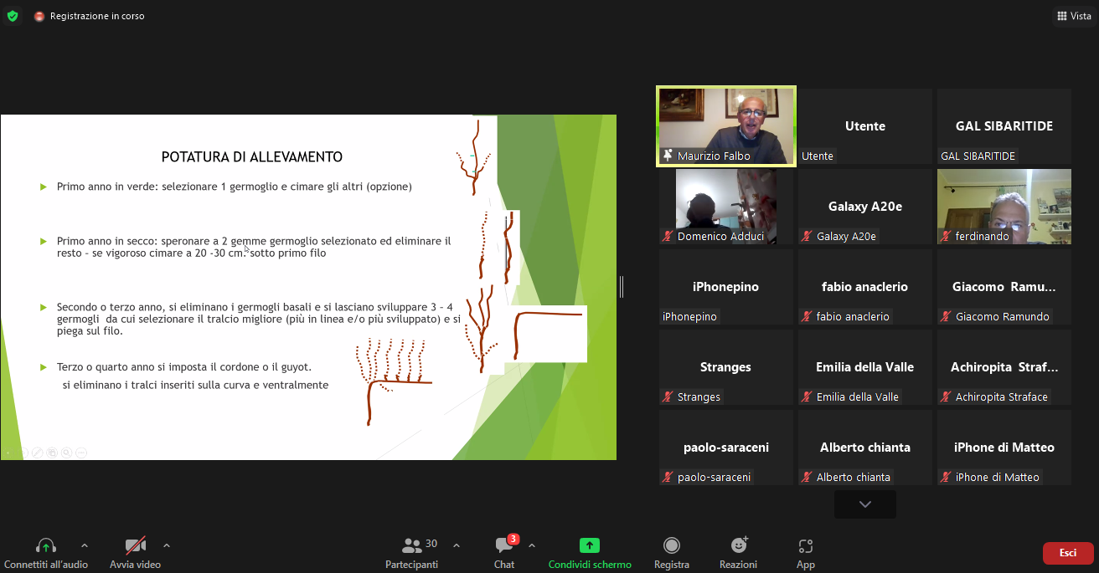Select Alberto chianta participant tile
Image resolution: width=1099 pixels, height=573 pixels.
[865, 448]
